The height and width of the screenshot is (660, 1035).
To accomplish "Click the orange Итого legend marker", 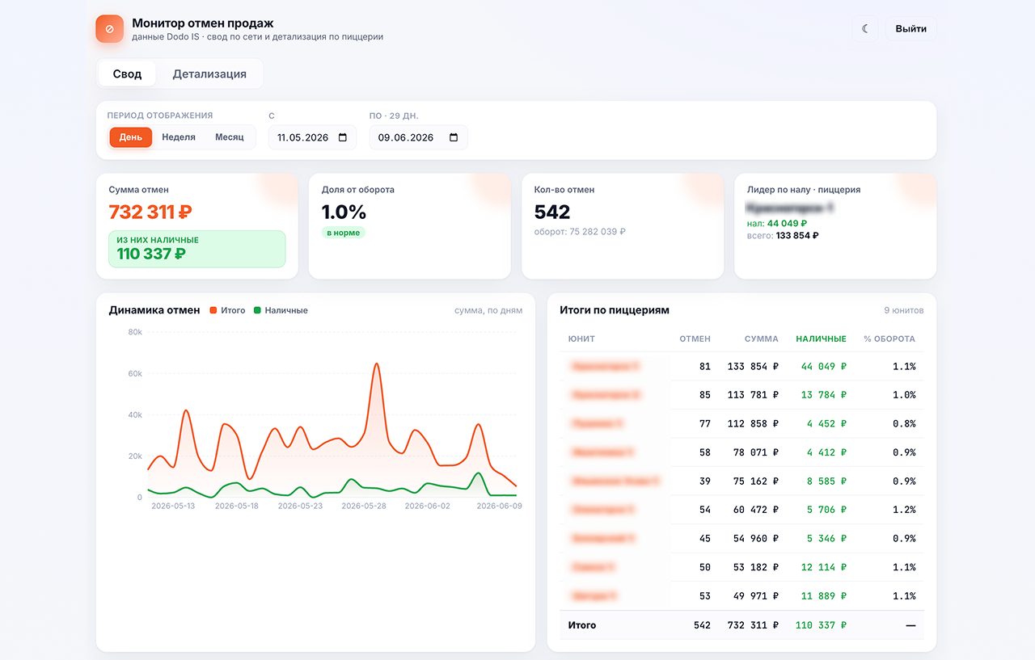I will [x=213, y=310].
